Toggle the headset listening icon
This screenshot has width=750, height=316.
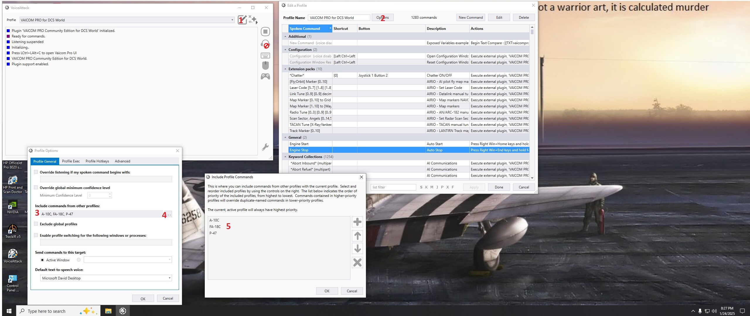coord(265,44)
